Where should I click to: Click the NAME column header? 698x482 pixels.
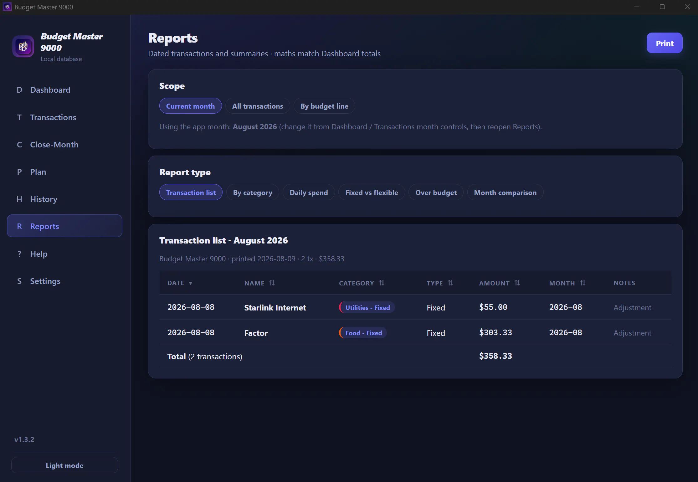click(x=254, y=283)
